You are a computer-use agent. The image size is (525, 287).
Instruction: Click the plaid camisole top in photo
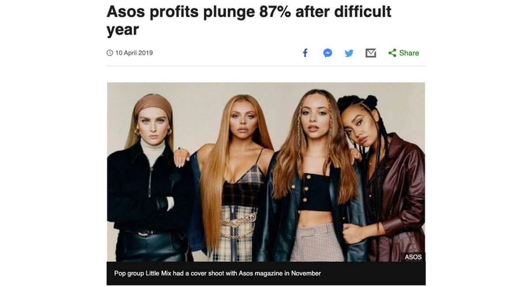[x=244, y=188]
